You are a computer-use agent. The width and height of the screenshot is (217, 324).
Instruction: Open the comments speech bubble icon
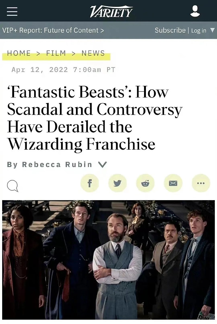(12, 186)
